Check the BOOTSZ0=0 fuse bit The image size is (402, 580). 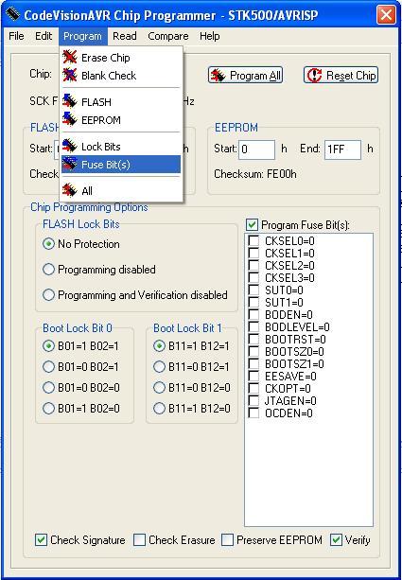click(x=253, y=351)
